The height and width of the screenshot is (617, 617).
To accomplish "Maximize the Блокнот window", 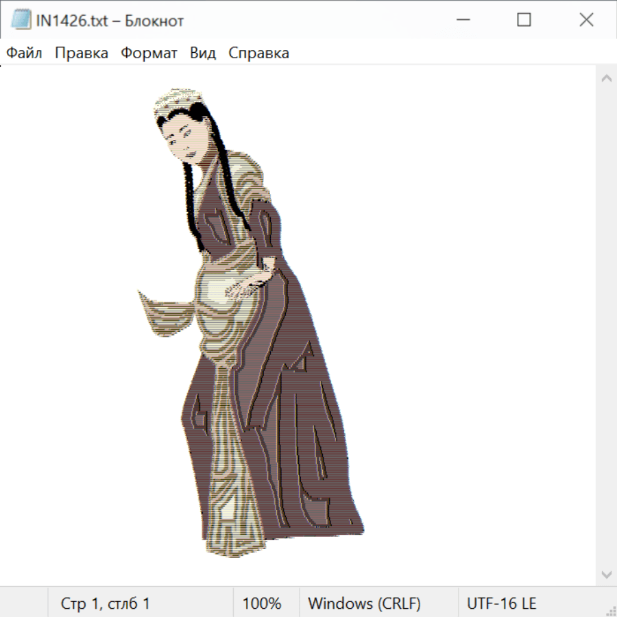I will pyautogui.click(x=524, y=21).
